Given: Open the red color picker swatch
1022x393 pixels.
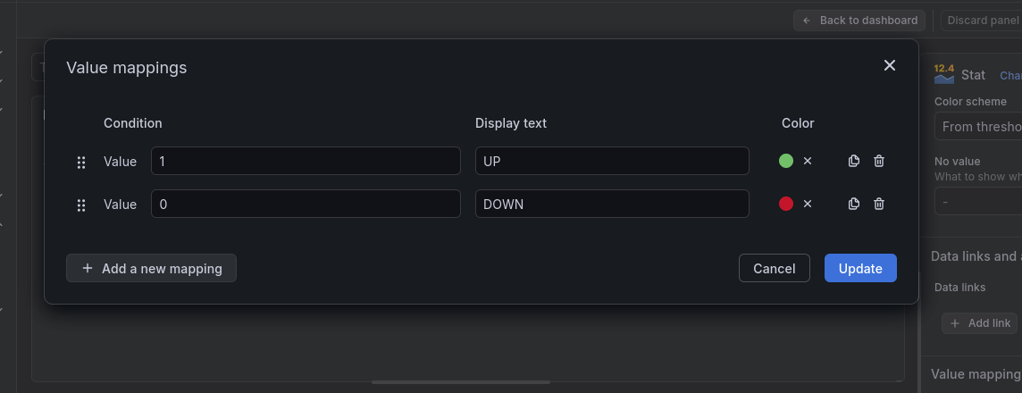Looking at the screenshot, I should 786,204.
